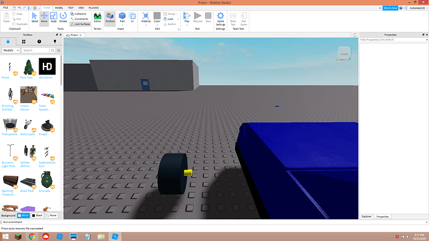Viewport: 429px width, 241px height.
Task: Insert the Urban House model thumbnail
Action: [29, 95]
